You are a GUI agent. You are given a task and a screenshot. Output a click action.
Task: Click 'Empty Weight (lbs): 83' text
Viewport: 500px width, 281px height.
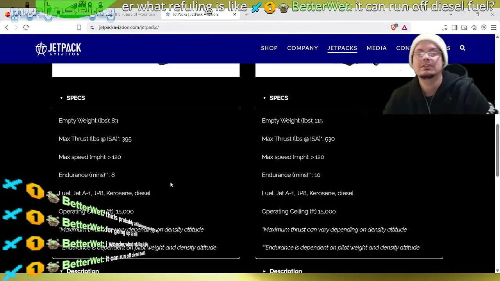[88, 121]
